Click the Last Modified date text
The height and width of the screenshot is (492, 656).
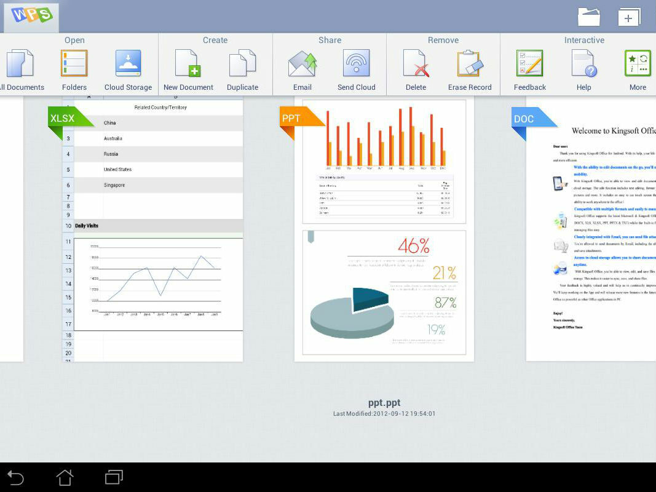(384, 413)
